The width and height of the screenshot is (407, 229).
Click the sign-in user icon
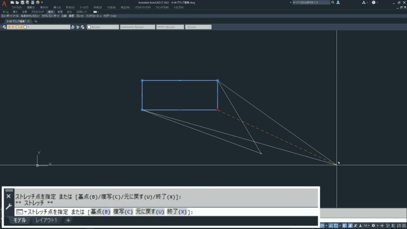click(338, 2)
